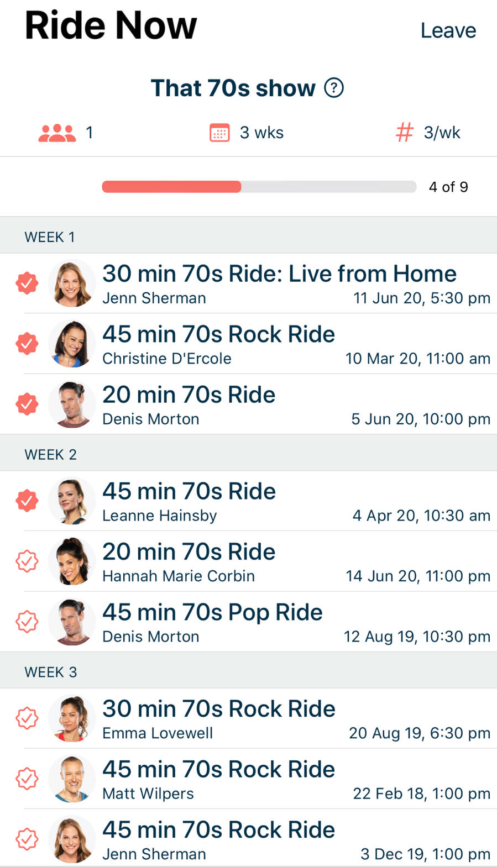Toggle completion badge for 45 min 70s Pop Ride
The width and height of the screenshot is (497, 867).
[x=27, y=622]
